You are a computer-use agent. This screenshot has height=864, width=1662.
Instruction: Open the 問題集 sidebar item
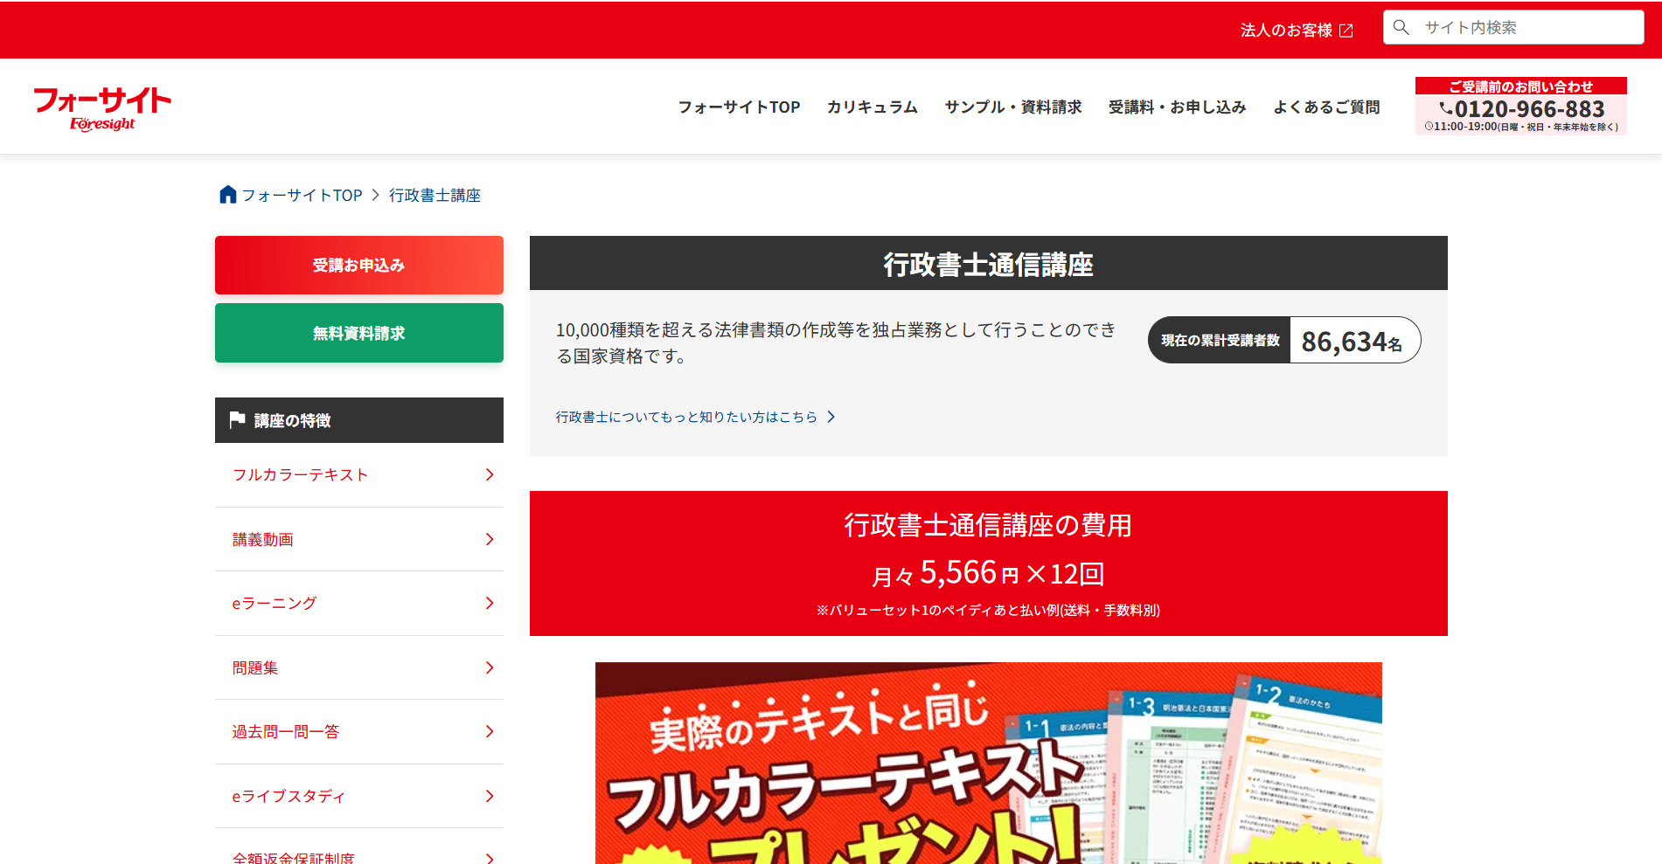(x=255, y=668)
